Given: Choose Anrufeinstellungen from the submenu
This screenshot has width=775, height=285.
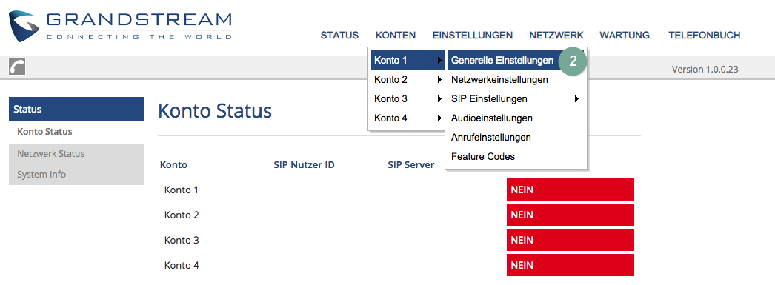Looking at the screenshot, I should click(490, 137).
